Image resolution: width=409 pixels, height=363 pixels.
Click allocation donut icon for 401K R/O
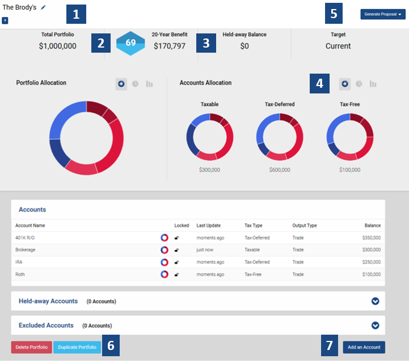pos(165,238)
